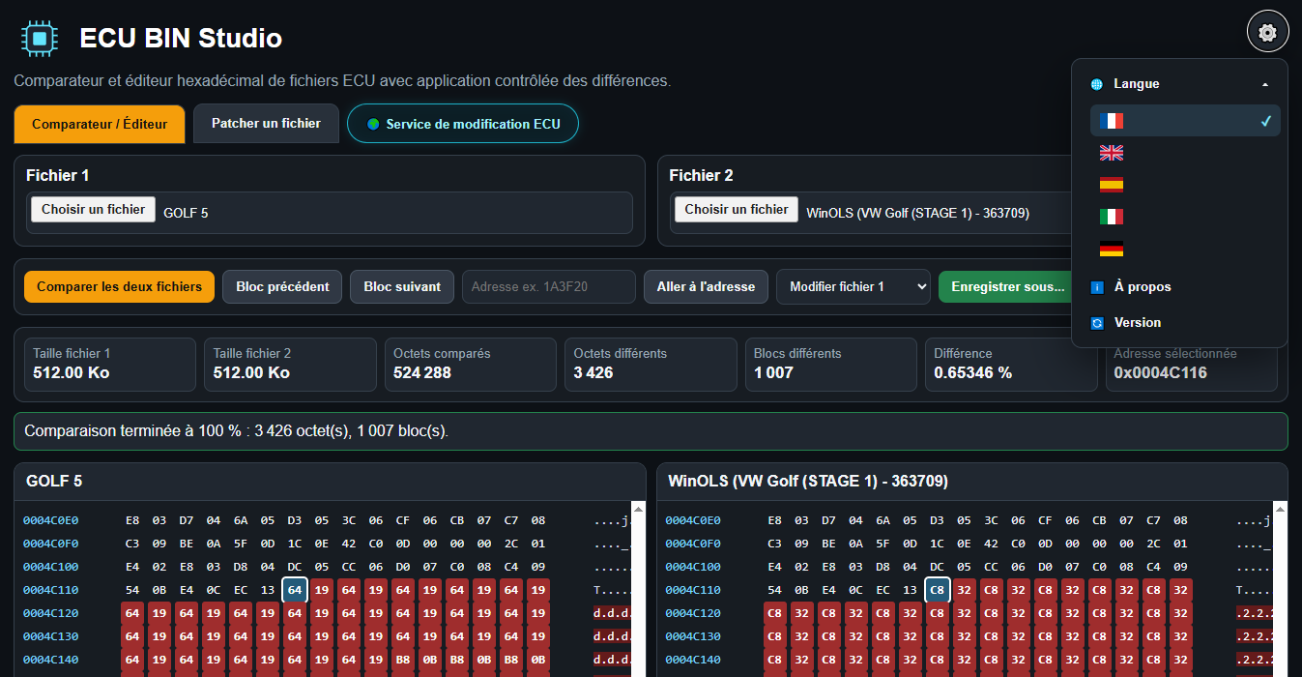Go to Bloc suivant
The image size is (1302, 677).
tap(402, 286)
